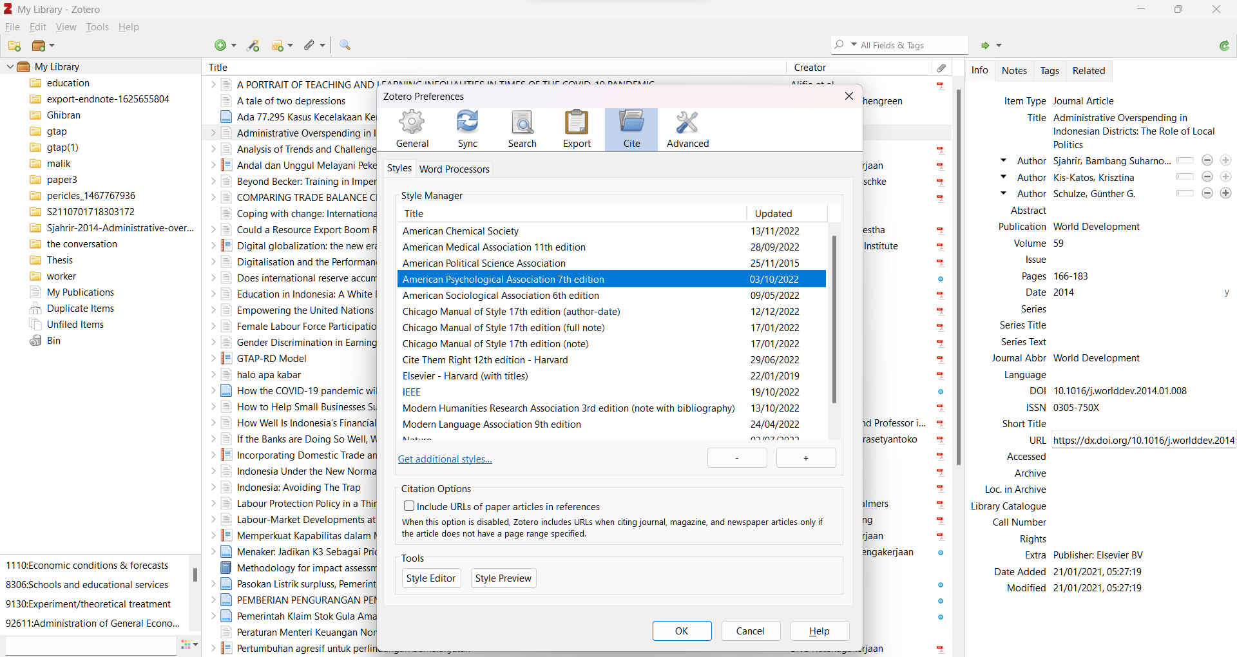1237x657 pixels.
Task: Click the Get additional styles link
Action: (445, 459)
